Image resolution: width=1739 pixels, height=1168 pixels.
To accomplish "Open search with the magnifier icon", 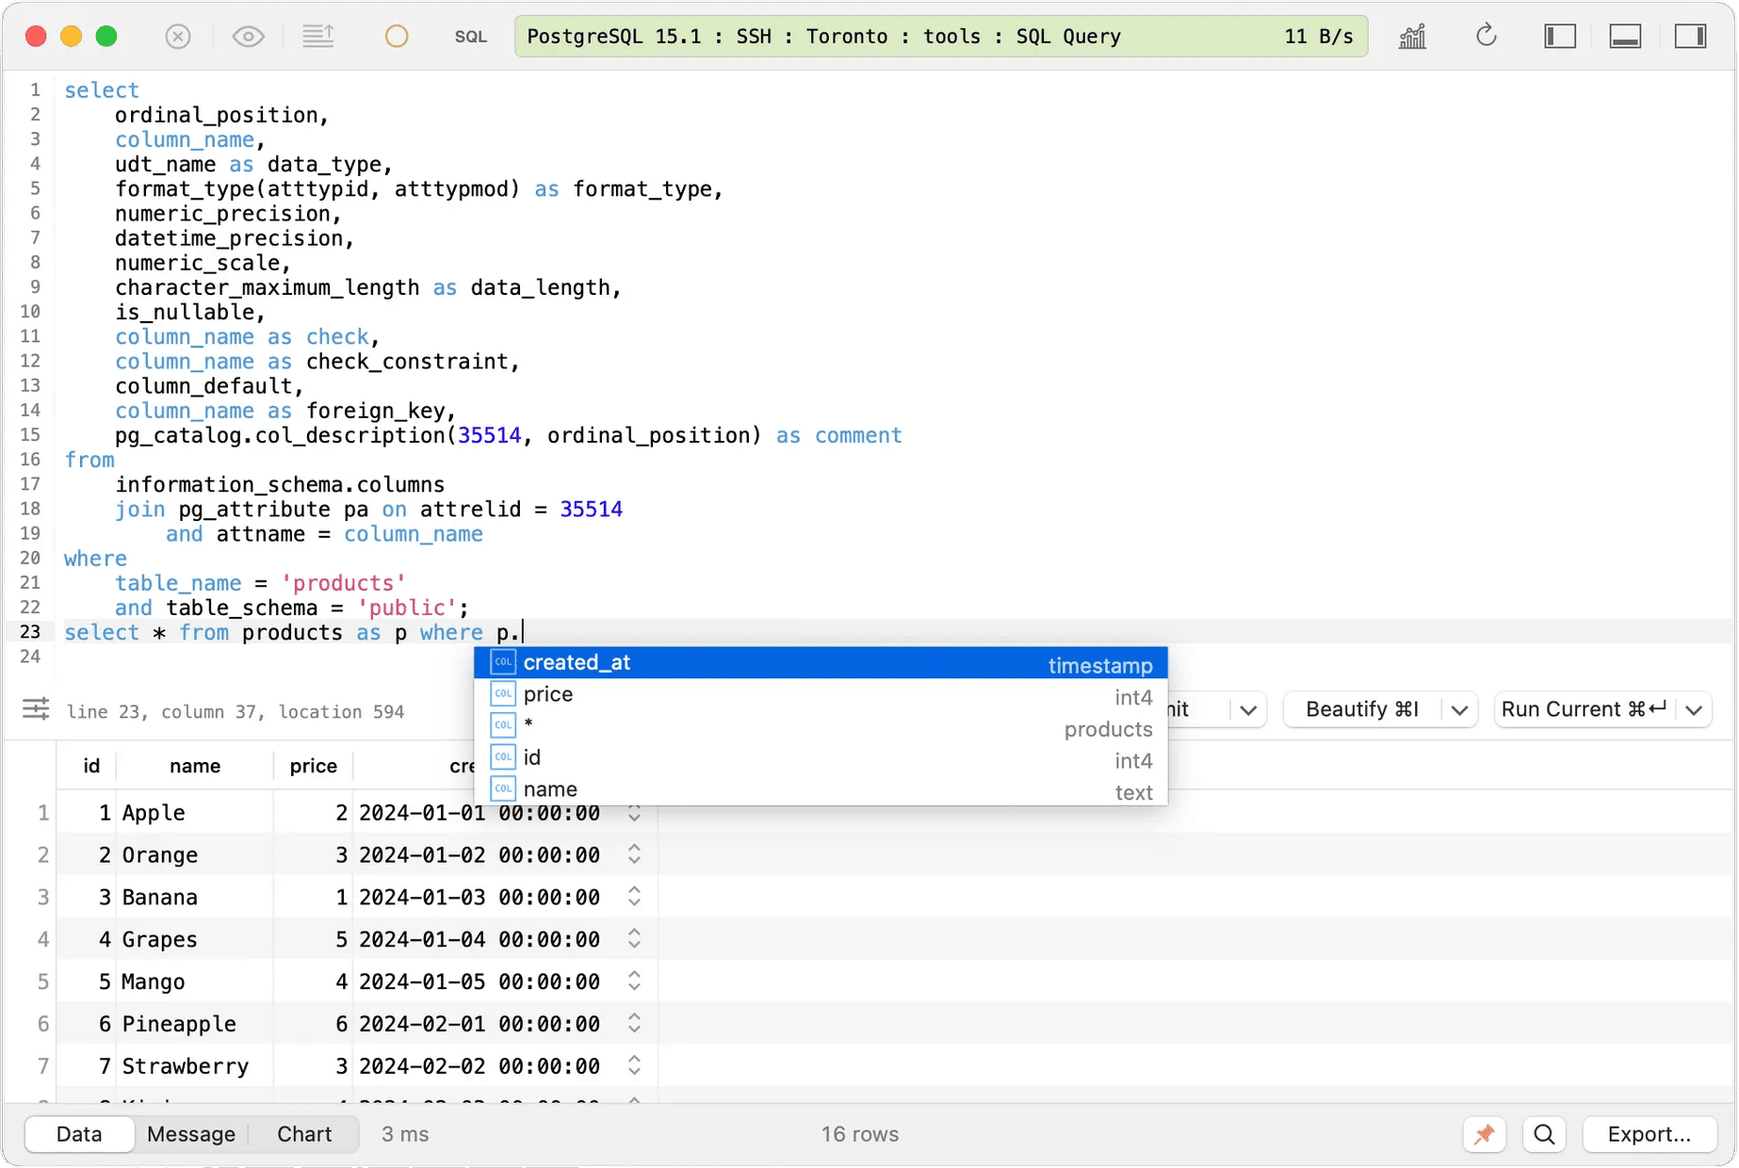I will pos(1544,1134).
